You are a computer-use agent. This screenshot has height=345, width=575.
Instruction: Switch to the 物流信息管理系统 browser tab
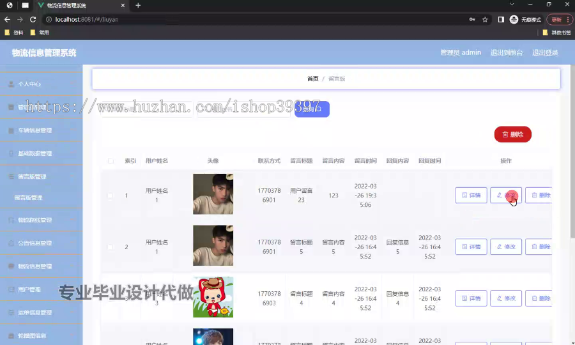pyautogui.click(x=80, y=5)
